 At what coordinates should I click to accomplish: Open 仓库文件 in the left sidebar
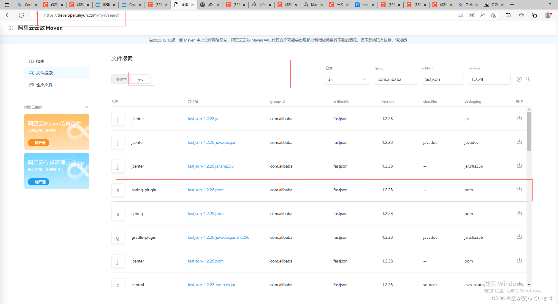[44, 85]
